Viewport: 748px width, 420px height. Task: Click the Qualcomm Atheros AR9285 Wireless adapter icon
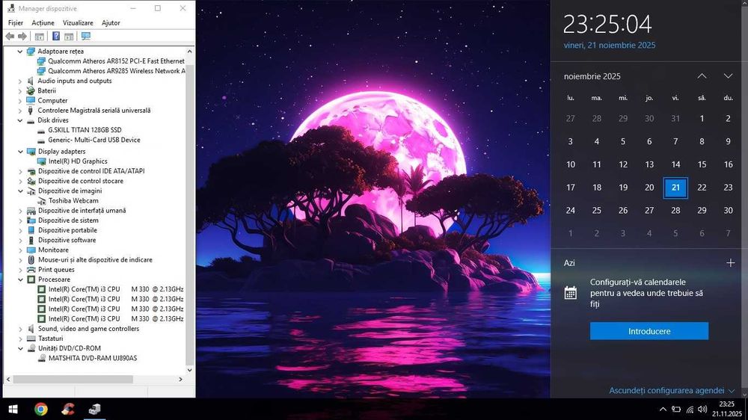click(41, 71)
